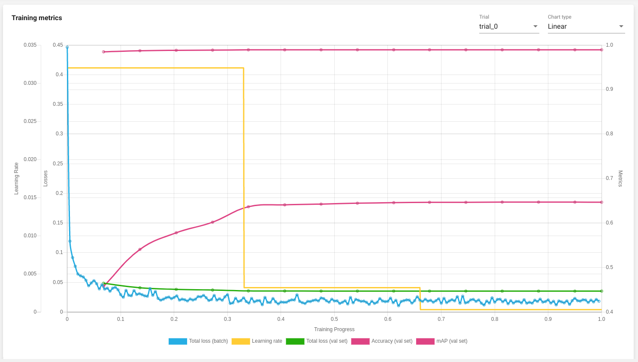Click the last mAP data point at progress 1.0
The width and height of the screenshot is (638, 362).
(602, 202)
